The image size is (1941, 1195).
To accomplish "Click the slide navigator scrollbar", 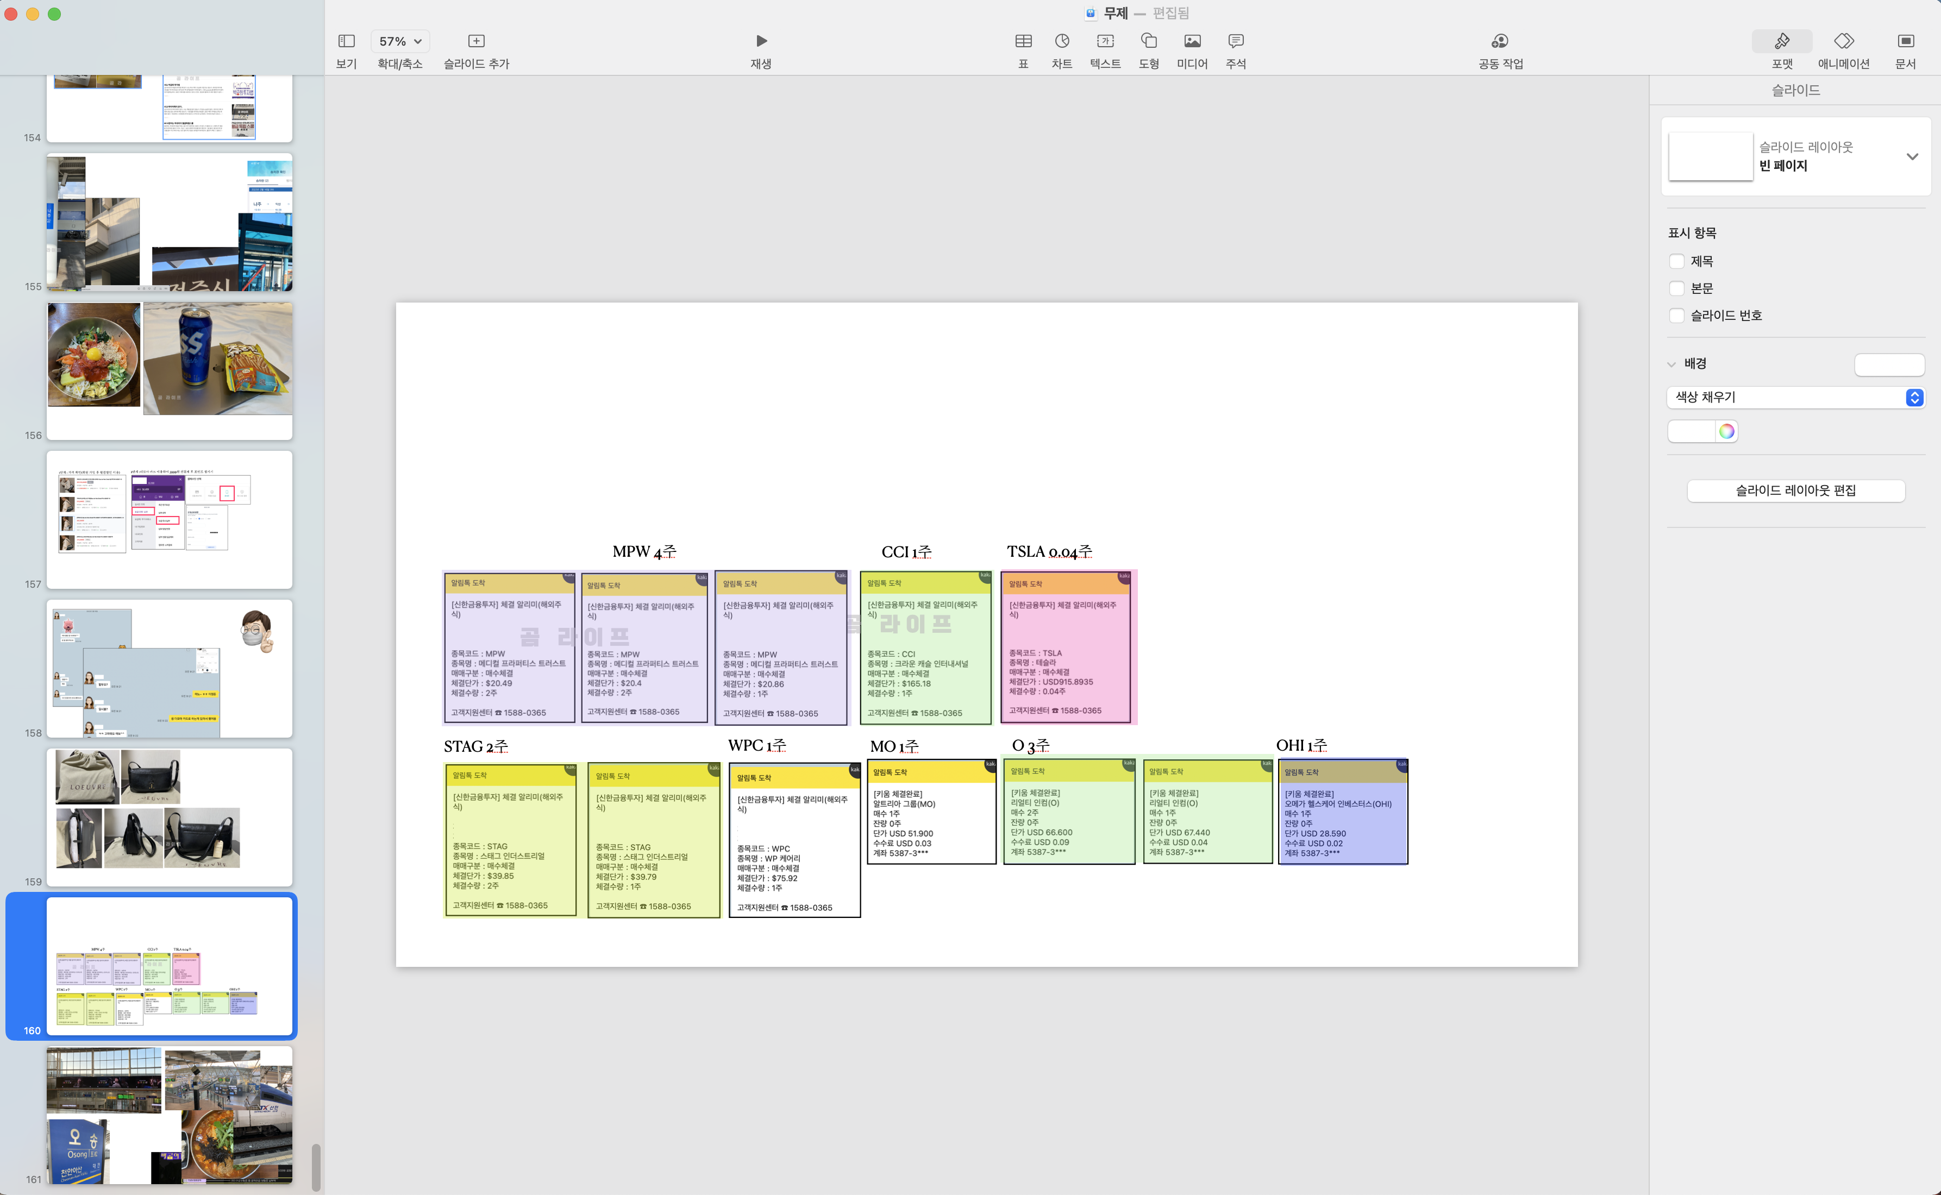I will click(x=316, y=1167).
